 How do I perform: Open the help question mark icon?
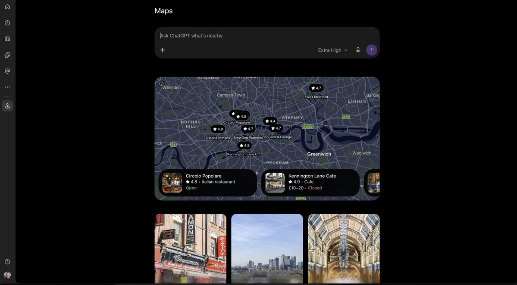(7, 262)
